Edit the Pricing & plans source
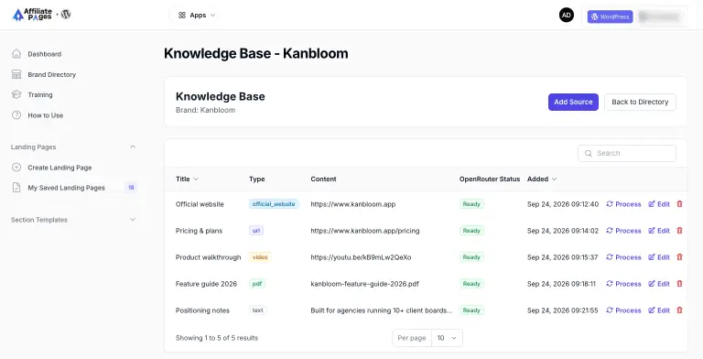This screenshot has height=359, width=703. [x=659, y=230]
